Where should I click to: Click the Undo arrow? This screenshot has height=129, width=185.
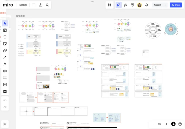5,100
